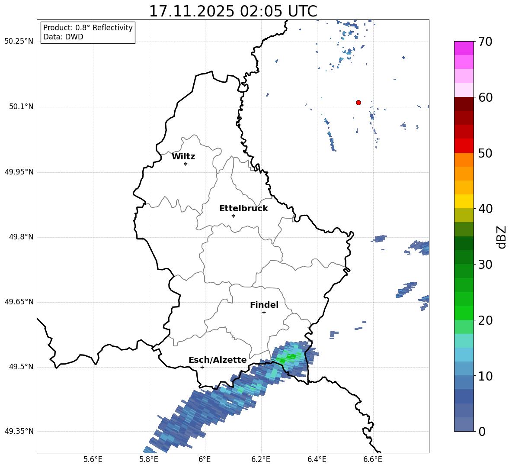
Task: Click the Findel city label
Action: pos(264,305)
